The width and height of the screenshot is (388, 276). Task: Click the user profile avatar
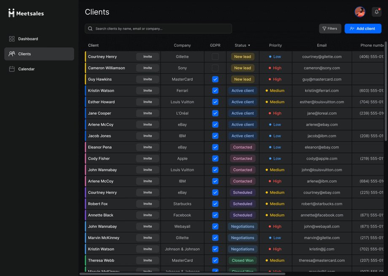click(360, 12)
